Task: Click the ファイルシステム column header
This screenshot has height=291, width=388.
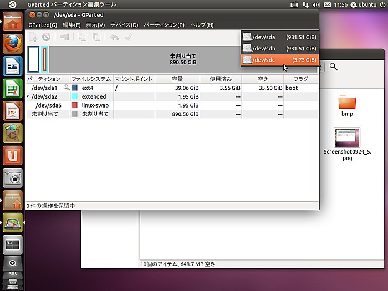Action: click(x=92, y=79)
